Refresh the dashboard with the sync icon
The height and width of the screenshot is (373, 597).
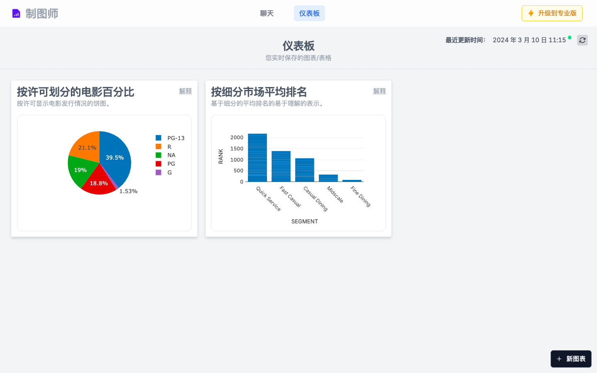tap(582, 40)
